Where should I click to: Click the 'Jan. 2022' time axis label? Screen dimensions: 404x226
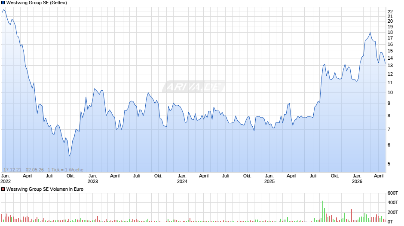[x=6, y=179]
